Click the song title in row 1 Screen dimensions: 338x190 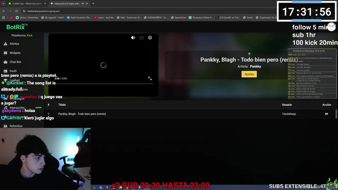click(82, 114)
